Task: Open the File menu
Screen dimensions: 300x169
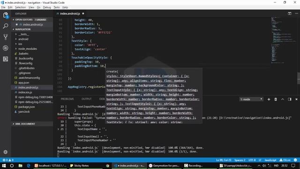Action: coord(3,8)
